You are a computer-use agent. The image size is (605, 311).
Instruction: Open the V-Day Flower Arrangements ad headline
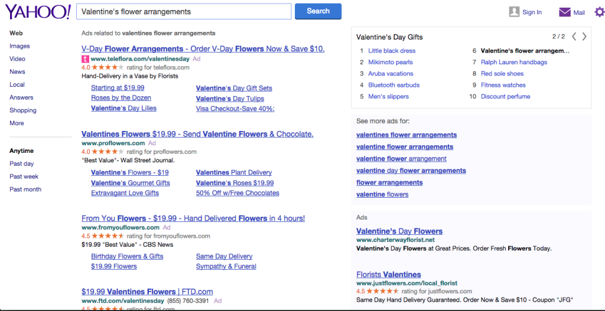pyautogui.click(x=203, y=49)
